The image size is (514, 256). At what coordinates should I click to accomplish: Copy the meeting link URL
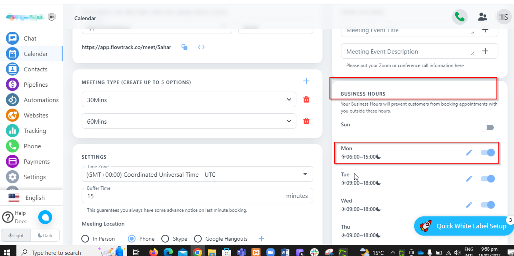tap(184, 47)
